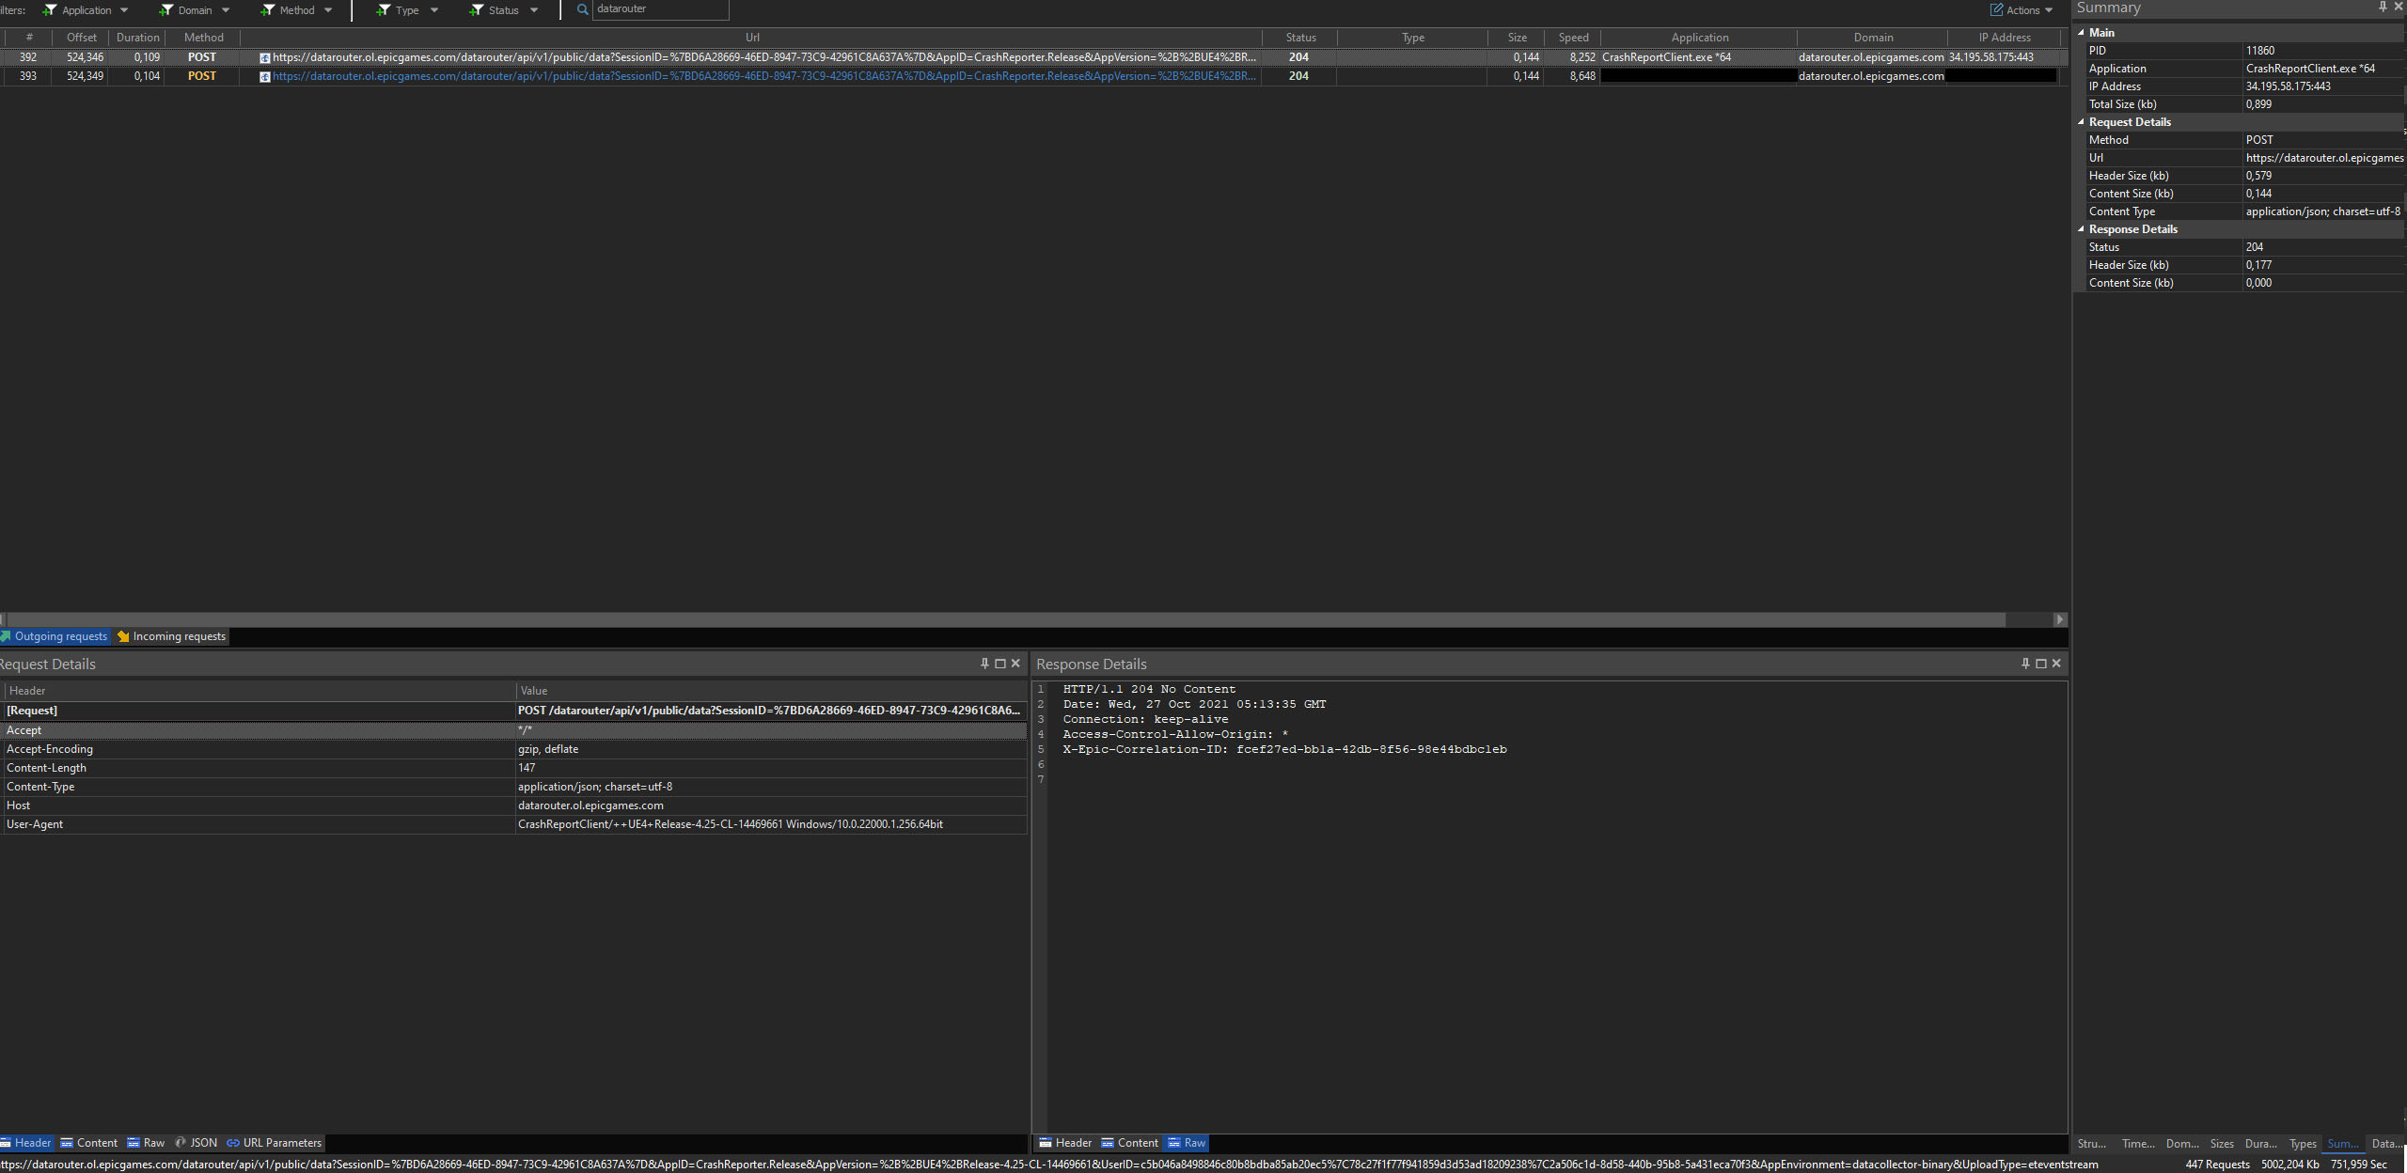Pin the Request Details panel

tap(984, 664)
